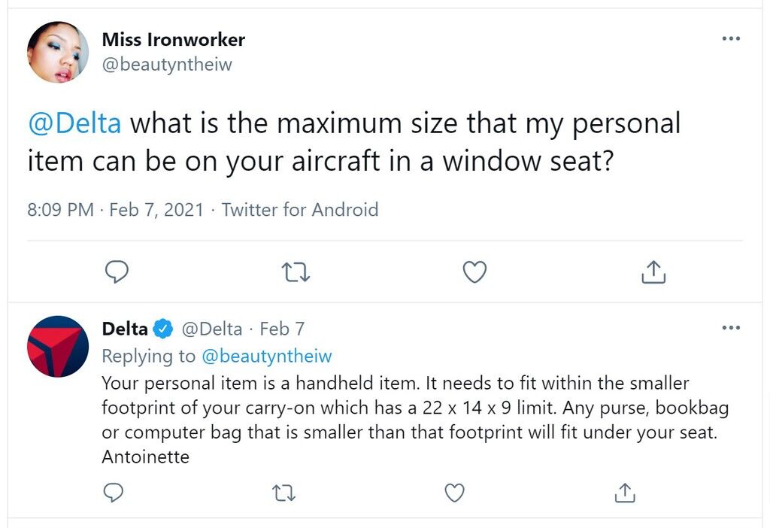
Task: Retweet Delta's reply signed Antoinette
Action: click(x=283, y=493)
